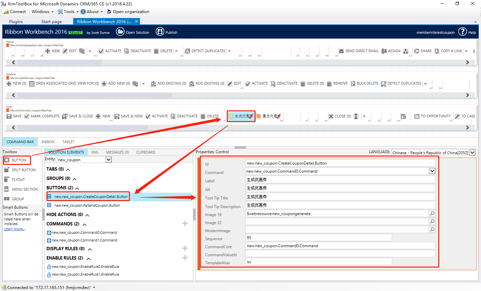Open the LANGUAGE dropdown
The image size is (481, 291).
(x=472, y=153)
